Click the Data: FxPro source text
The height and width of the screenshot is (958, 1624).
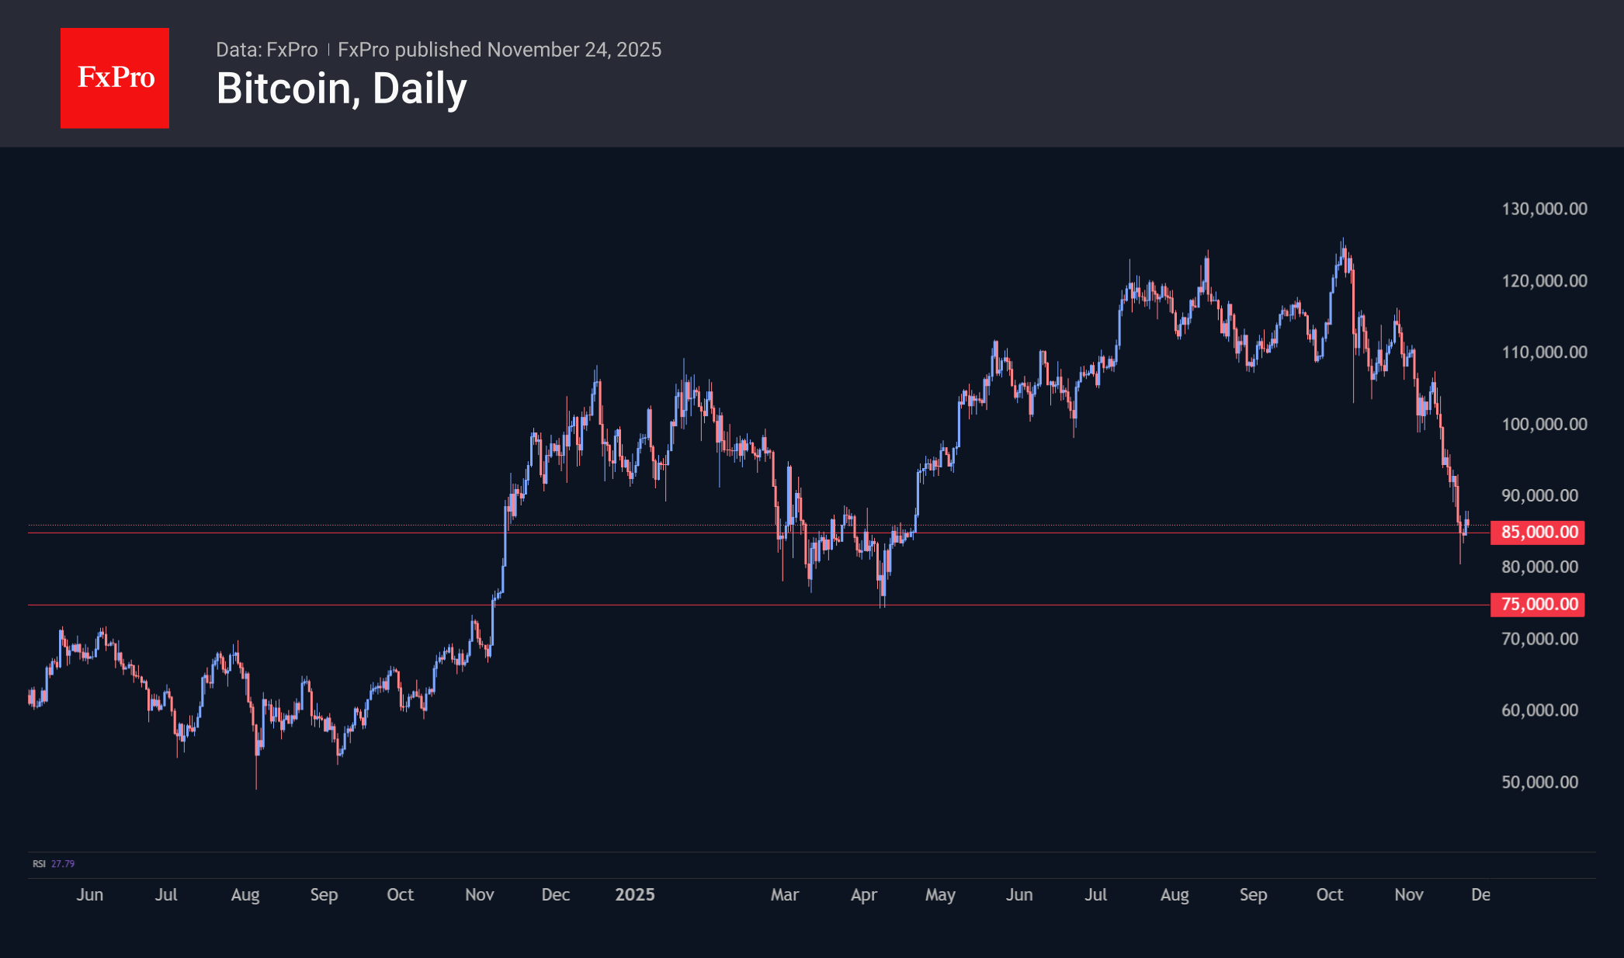coord(266,50)
